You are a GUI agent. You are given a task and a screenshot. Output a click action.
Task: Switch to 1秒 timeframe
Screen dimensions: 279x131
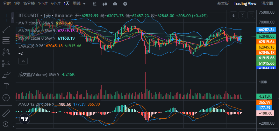17,3
